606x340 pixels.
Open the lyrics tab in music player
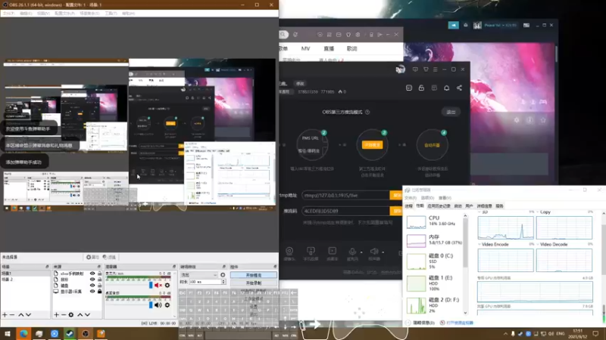click(351, 48)
